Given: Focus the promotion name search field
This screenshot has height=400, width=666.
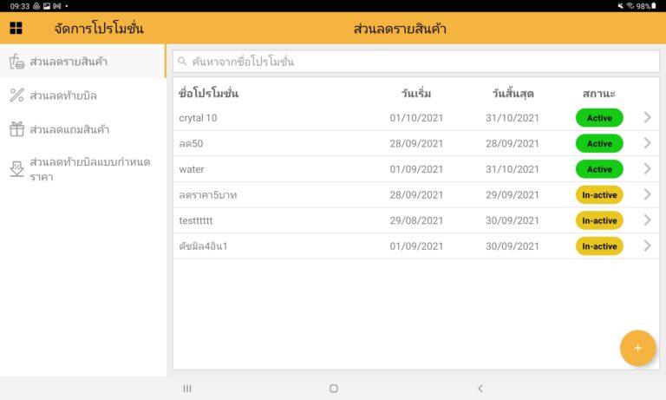Looking at the screenshot, I should pyautogui.click(x=416, y=62).
